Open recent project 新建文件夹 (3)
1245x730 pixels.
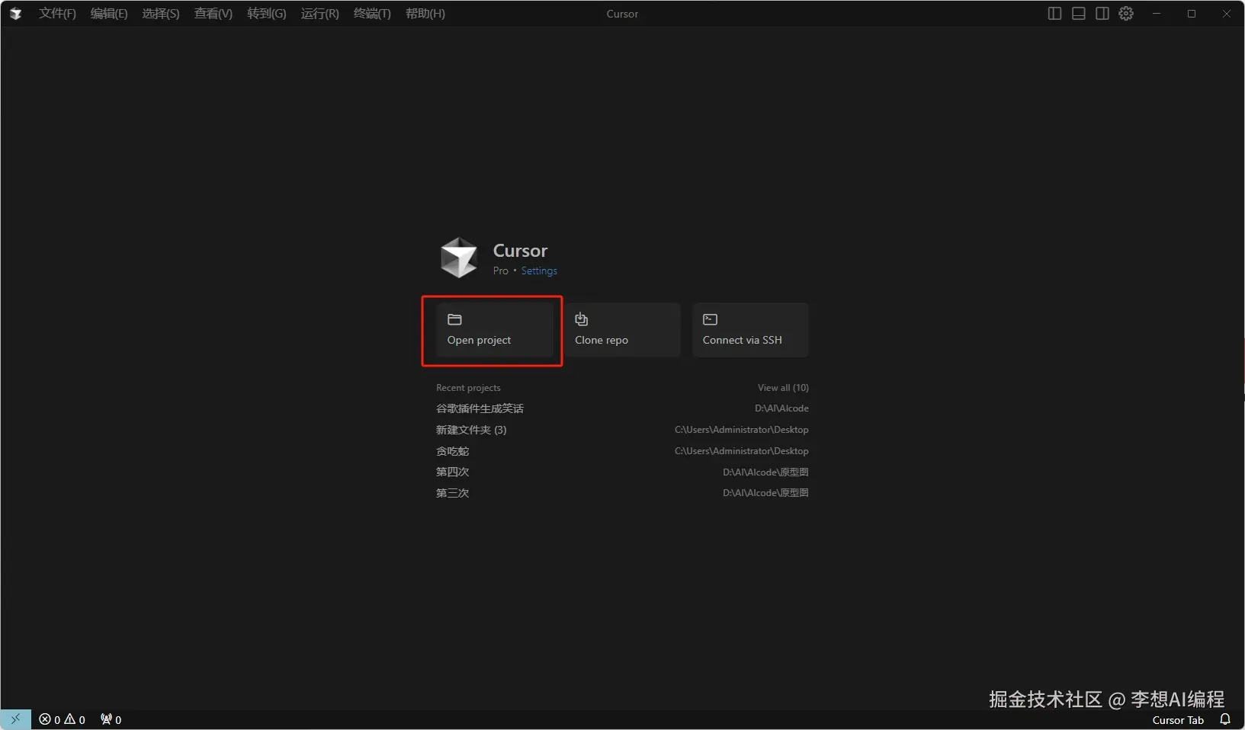pyautogui.click(x=622, y=430)
